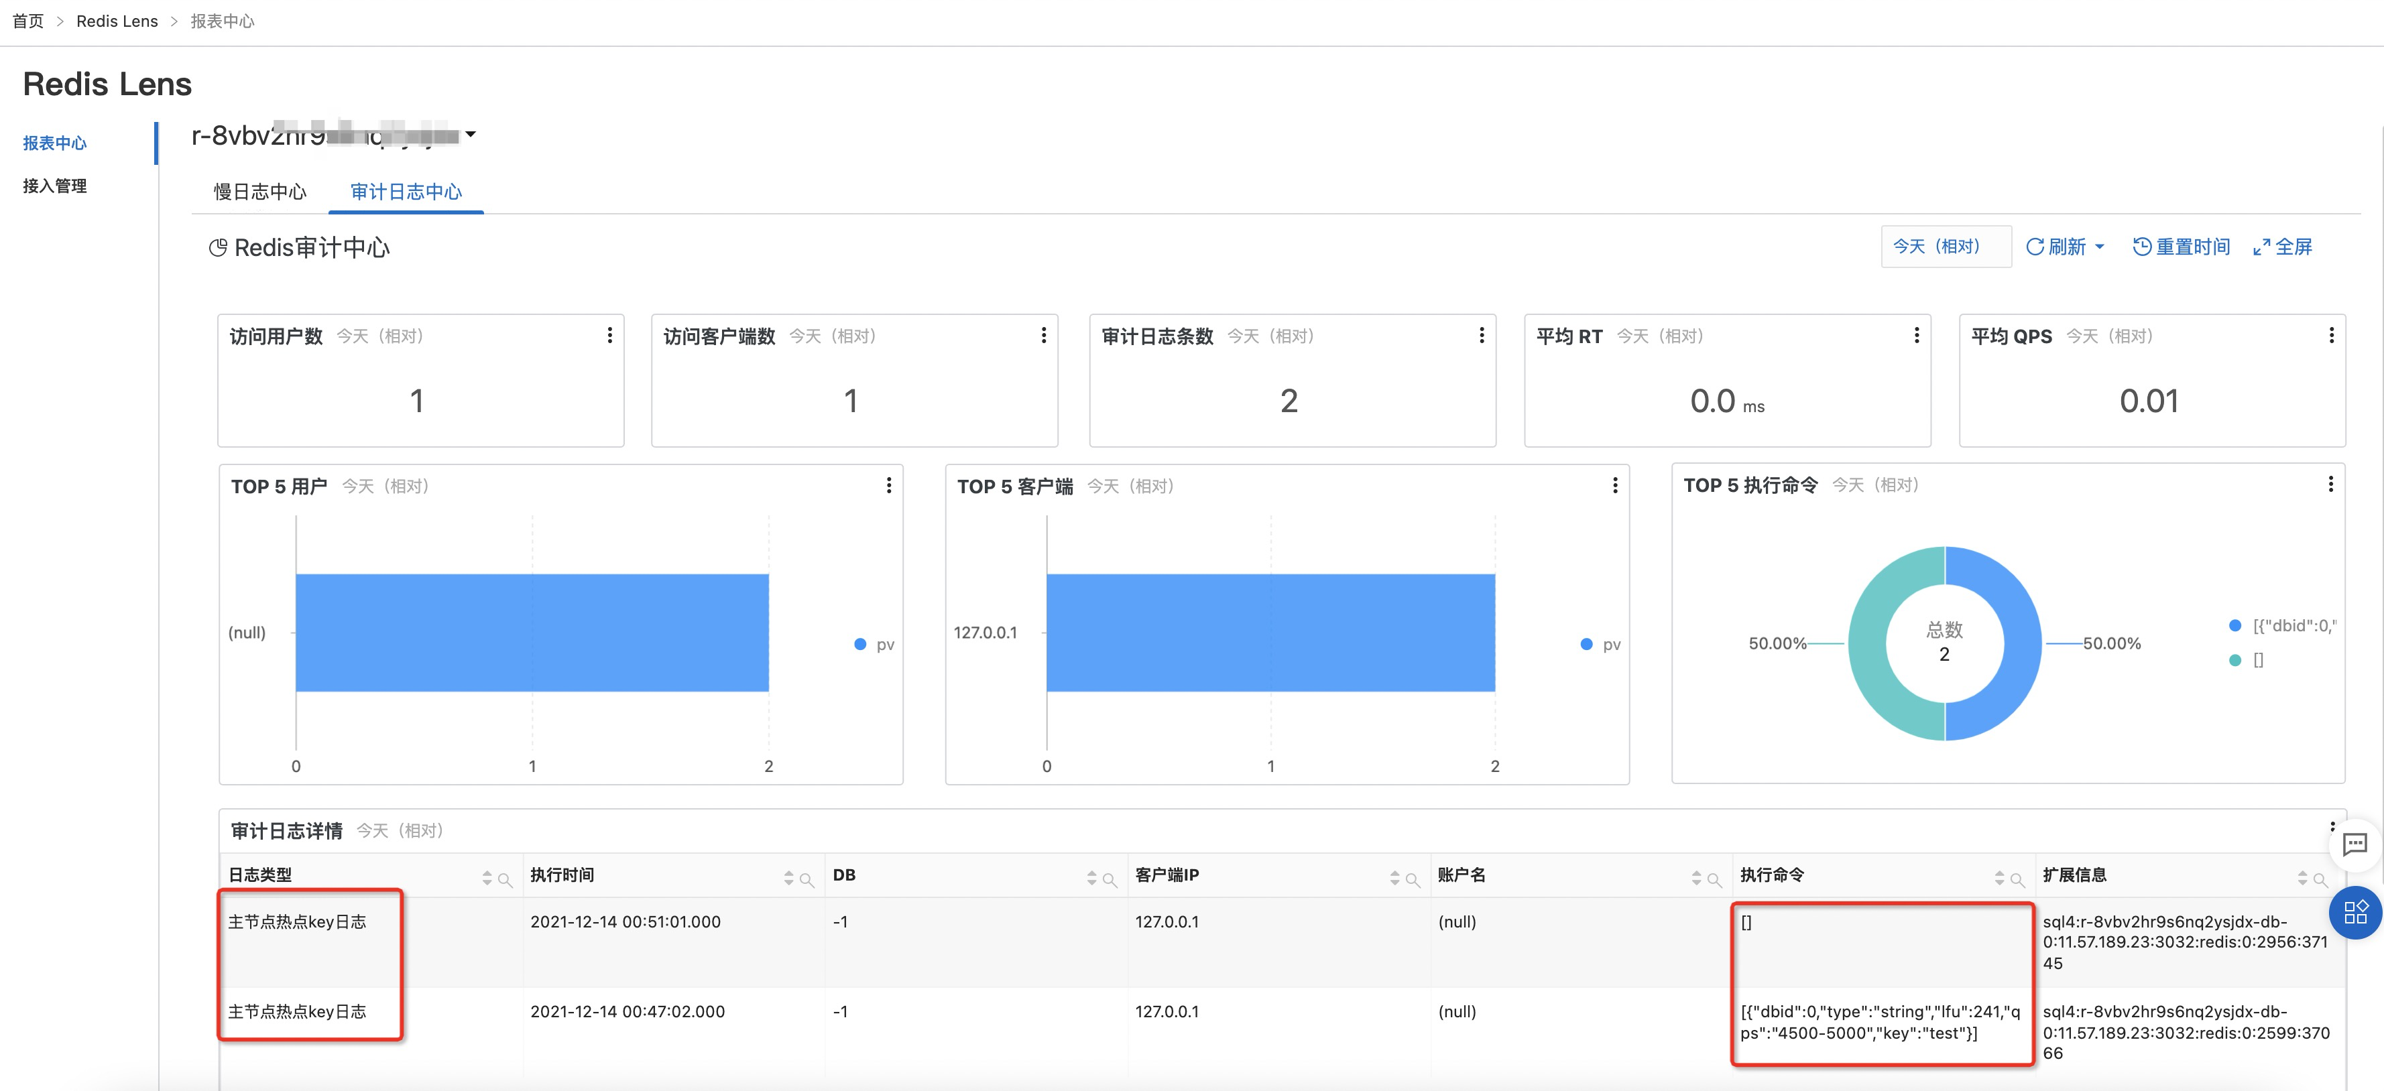Switch to the 慢日志中心 tab
Image resolution: width=2384 pixels, height=1091 pixels.
click(x=260, y=192)
